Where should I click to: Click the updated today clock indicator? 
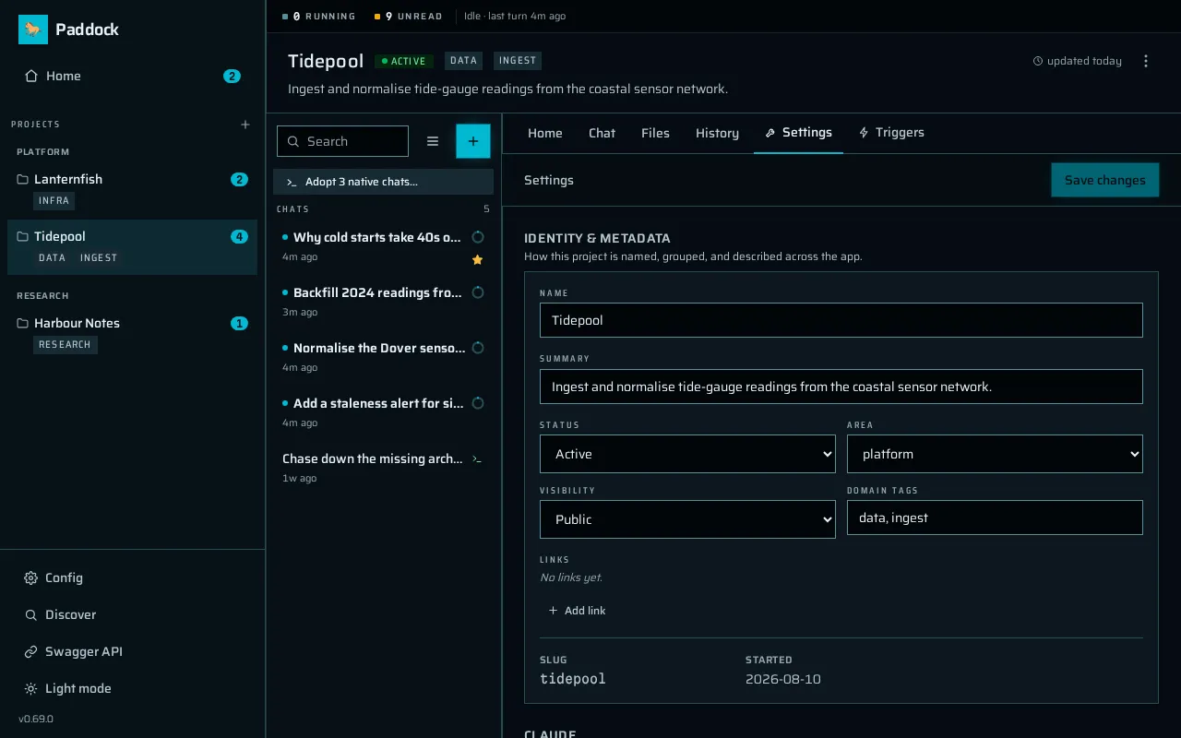coord(1078,61)
